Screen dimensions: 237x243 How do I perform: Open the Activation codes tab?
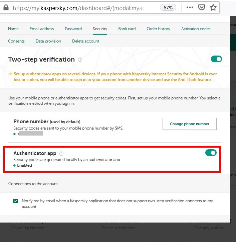click(196, 29)
